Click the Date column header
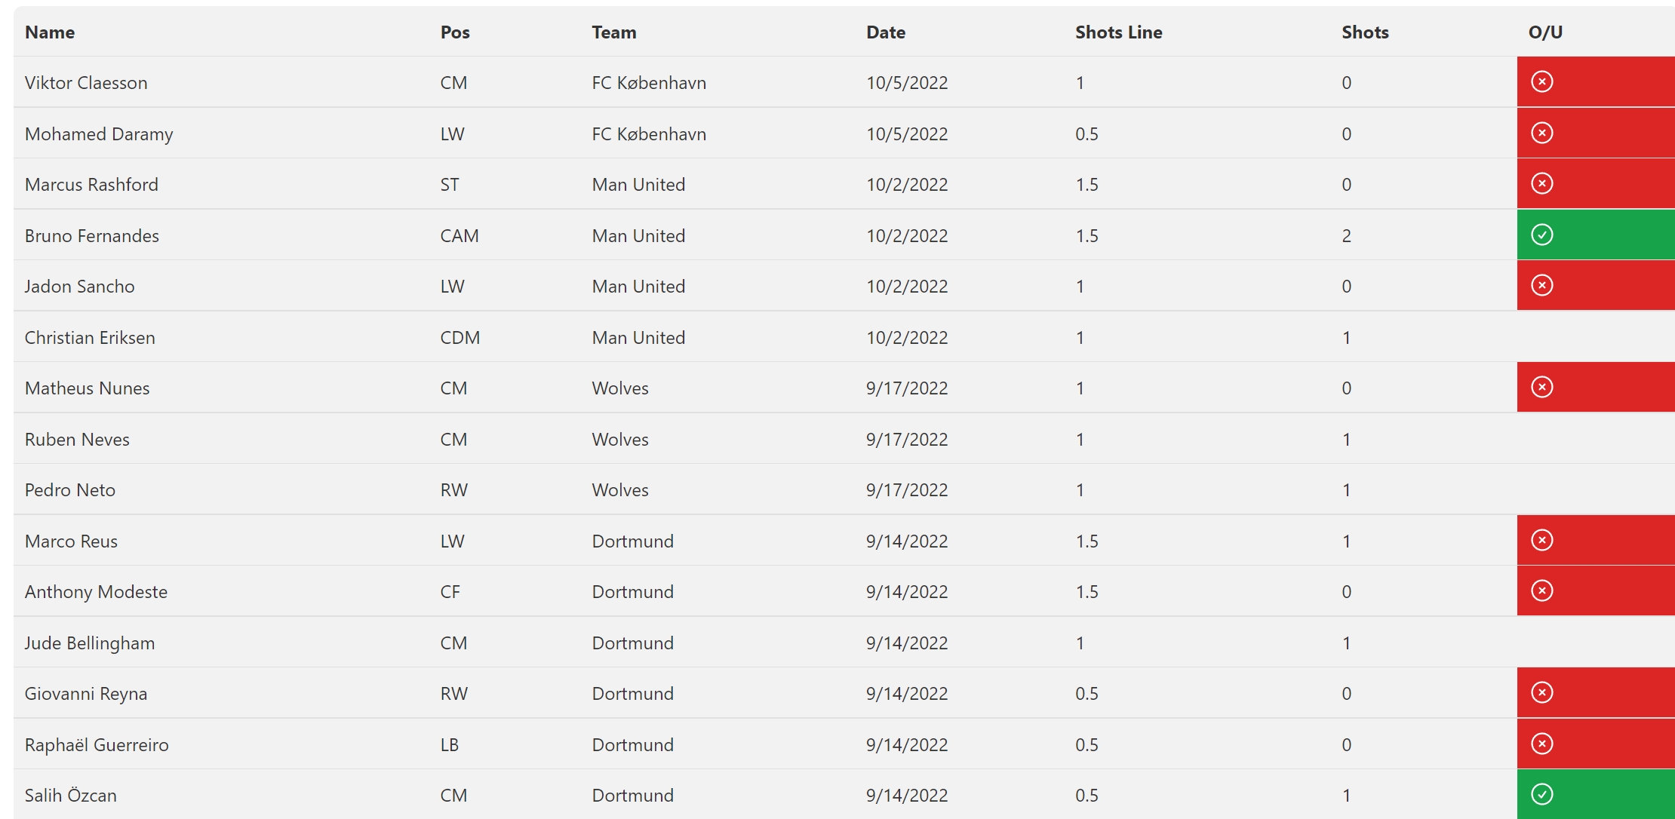Viewport: 1675px width, 819px height. coord(886,32)
